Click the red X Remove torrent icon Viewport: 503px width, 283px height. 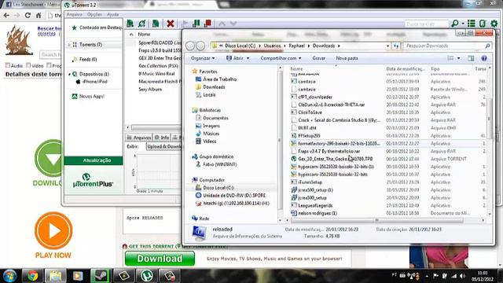[x=171, y=24]
